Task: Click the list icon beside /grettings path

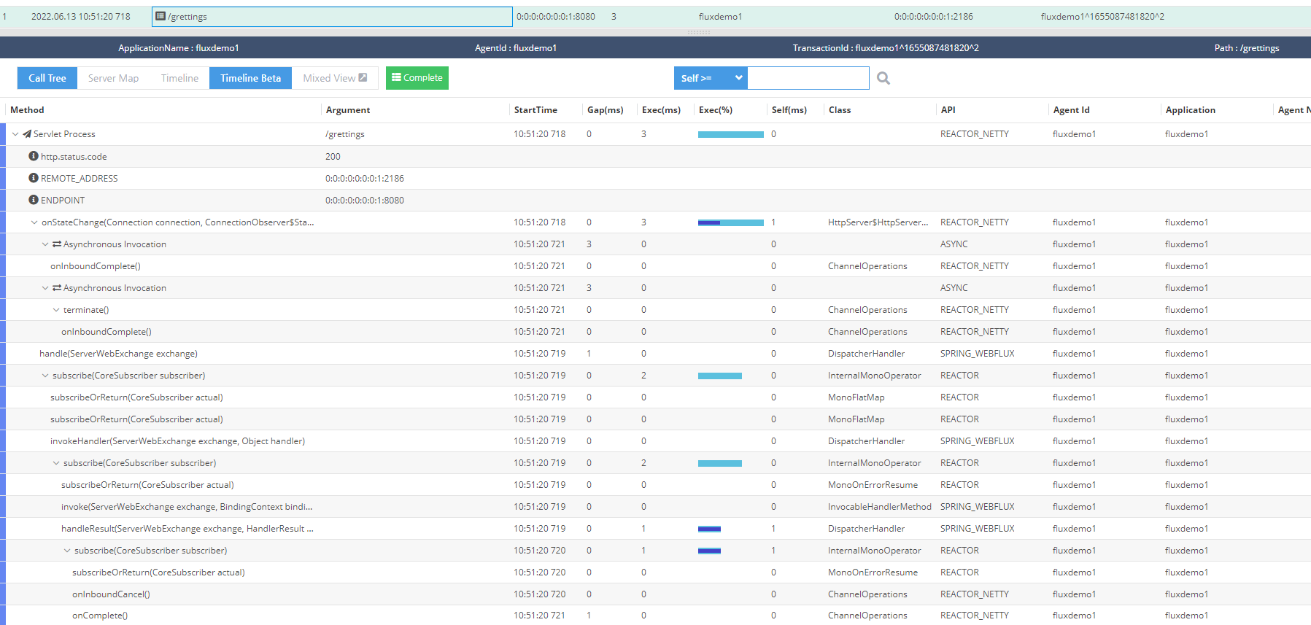Action: pos(161,16)
